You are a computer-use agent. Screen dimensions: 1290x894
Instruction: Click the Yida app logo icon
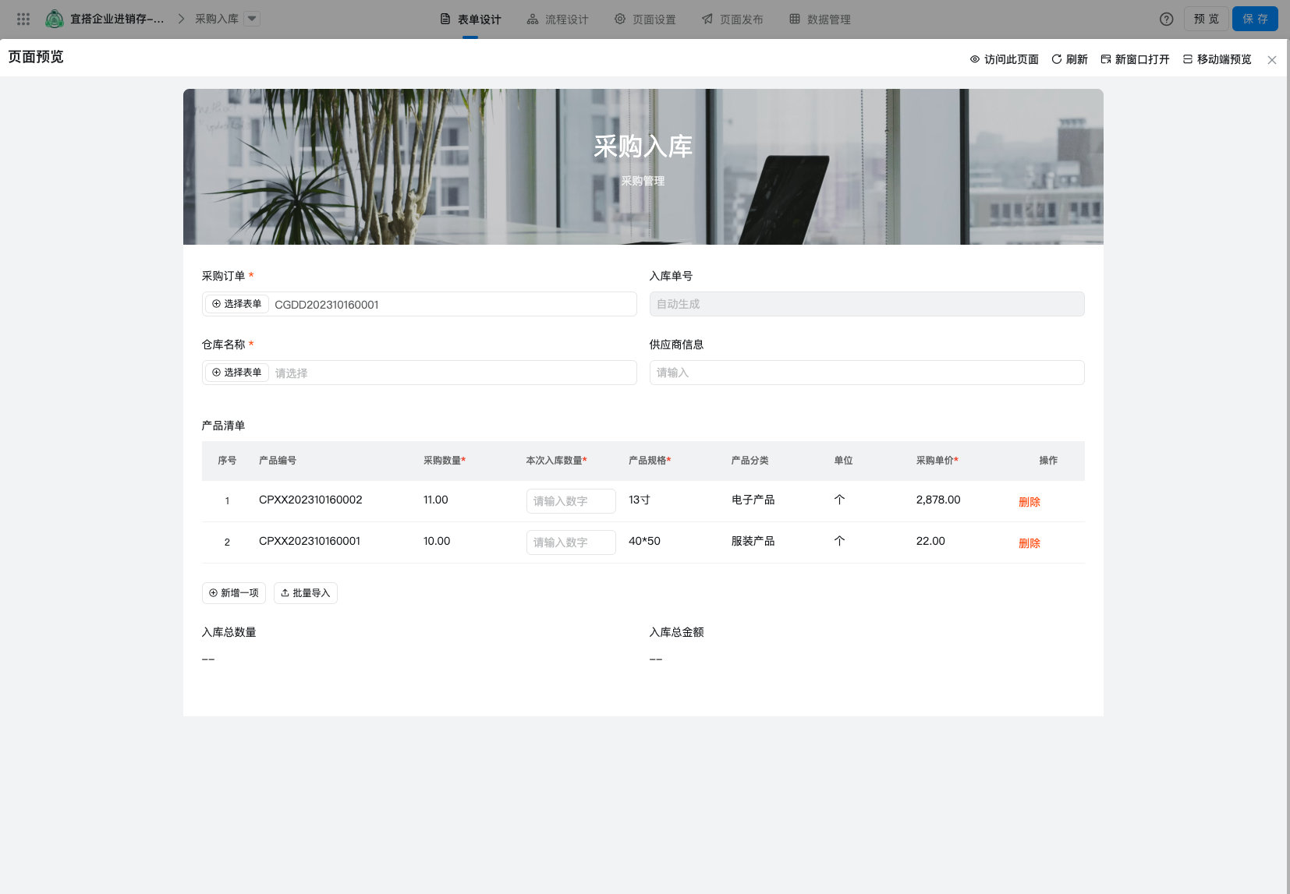[55, 19]
